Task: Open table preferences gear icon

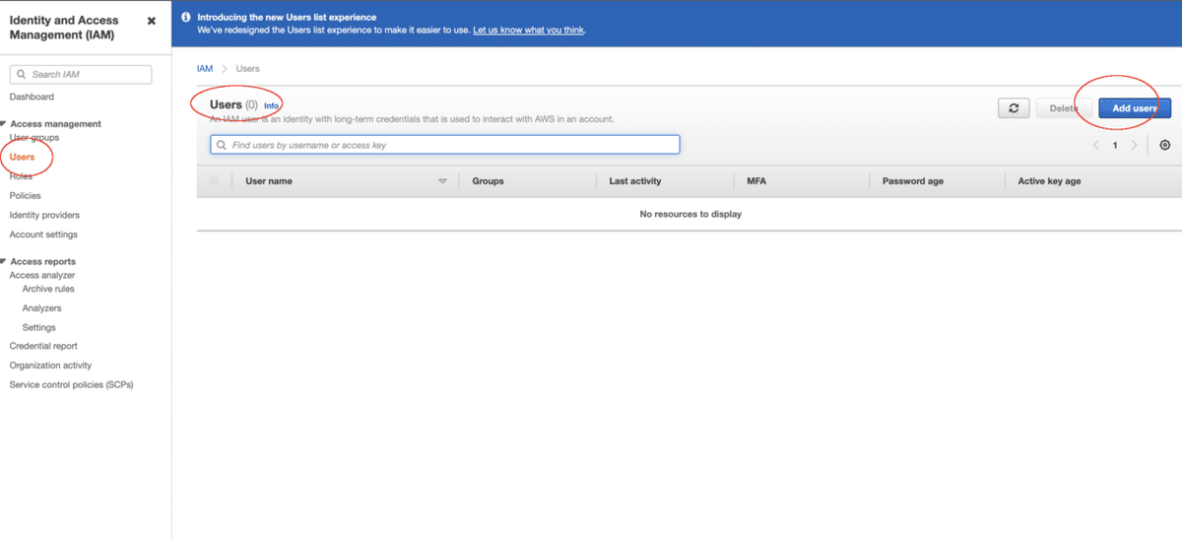Action: point(1165,145)
